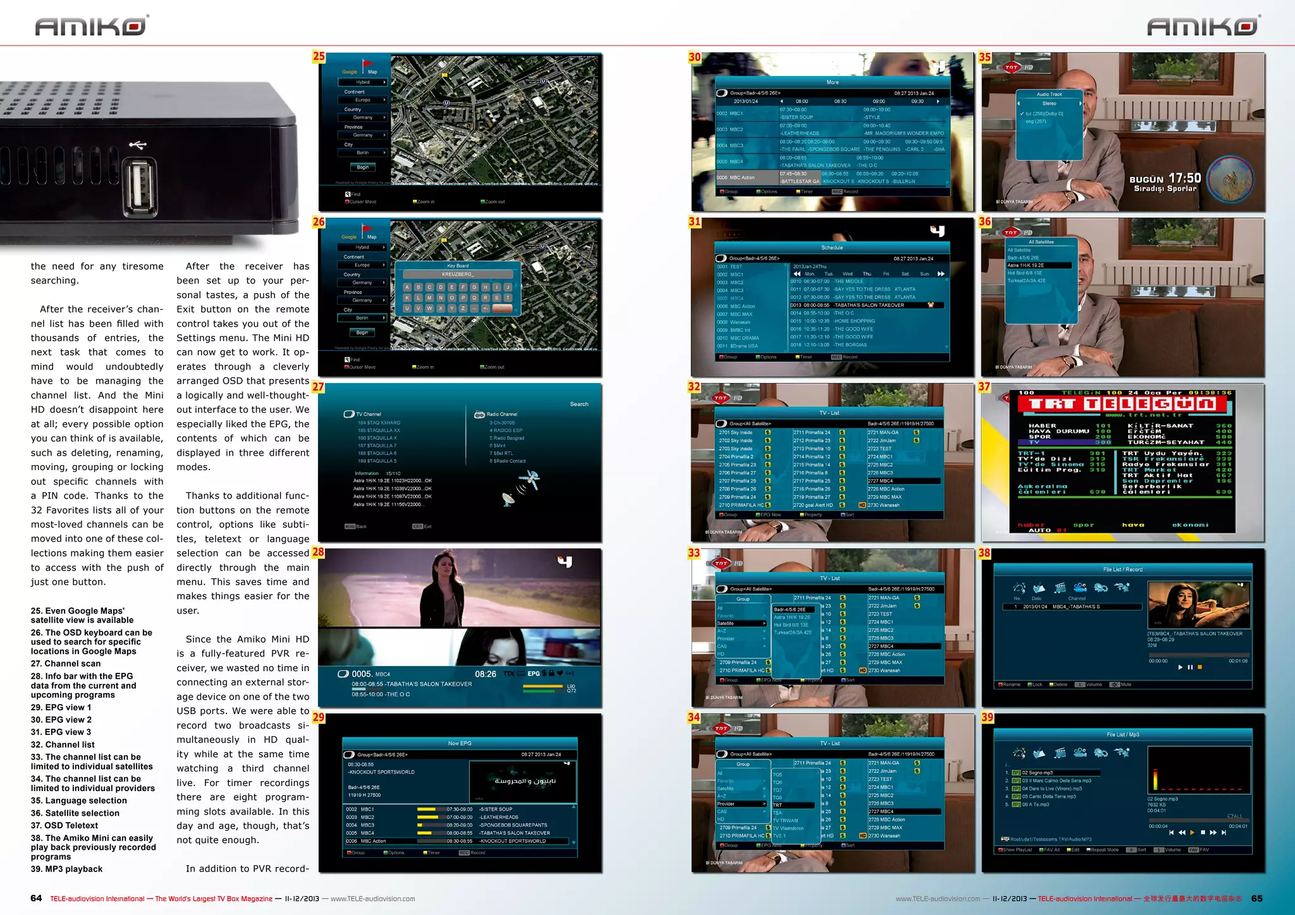The image size is (1295, 915).
Task: Open camcorder record icon in File List / Record
Action: 1081,587
